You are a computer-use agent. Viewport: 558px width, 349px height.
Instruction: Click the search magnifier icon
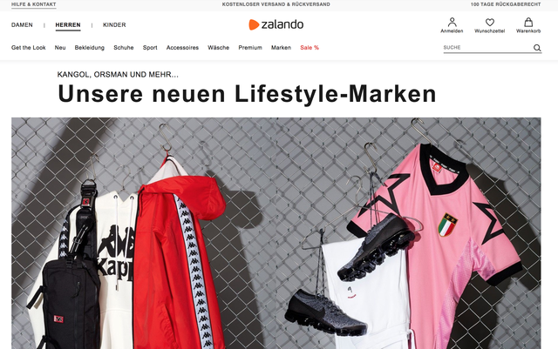[x=537, y=48]
